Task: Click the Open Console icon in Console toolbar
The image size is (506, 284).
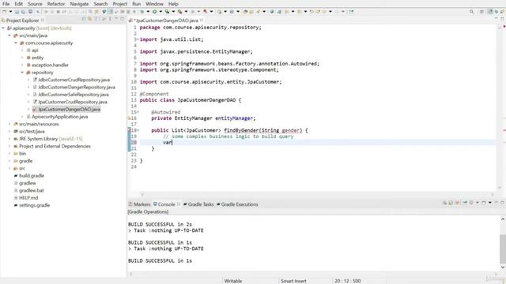Action: [x=484, y=203]
